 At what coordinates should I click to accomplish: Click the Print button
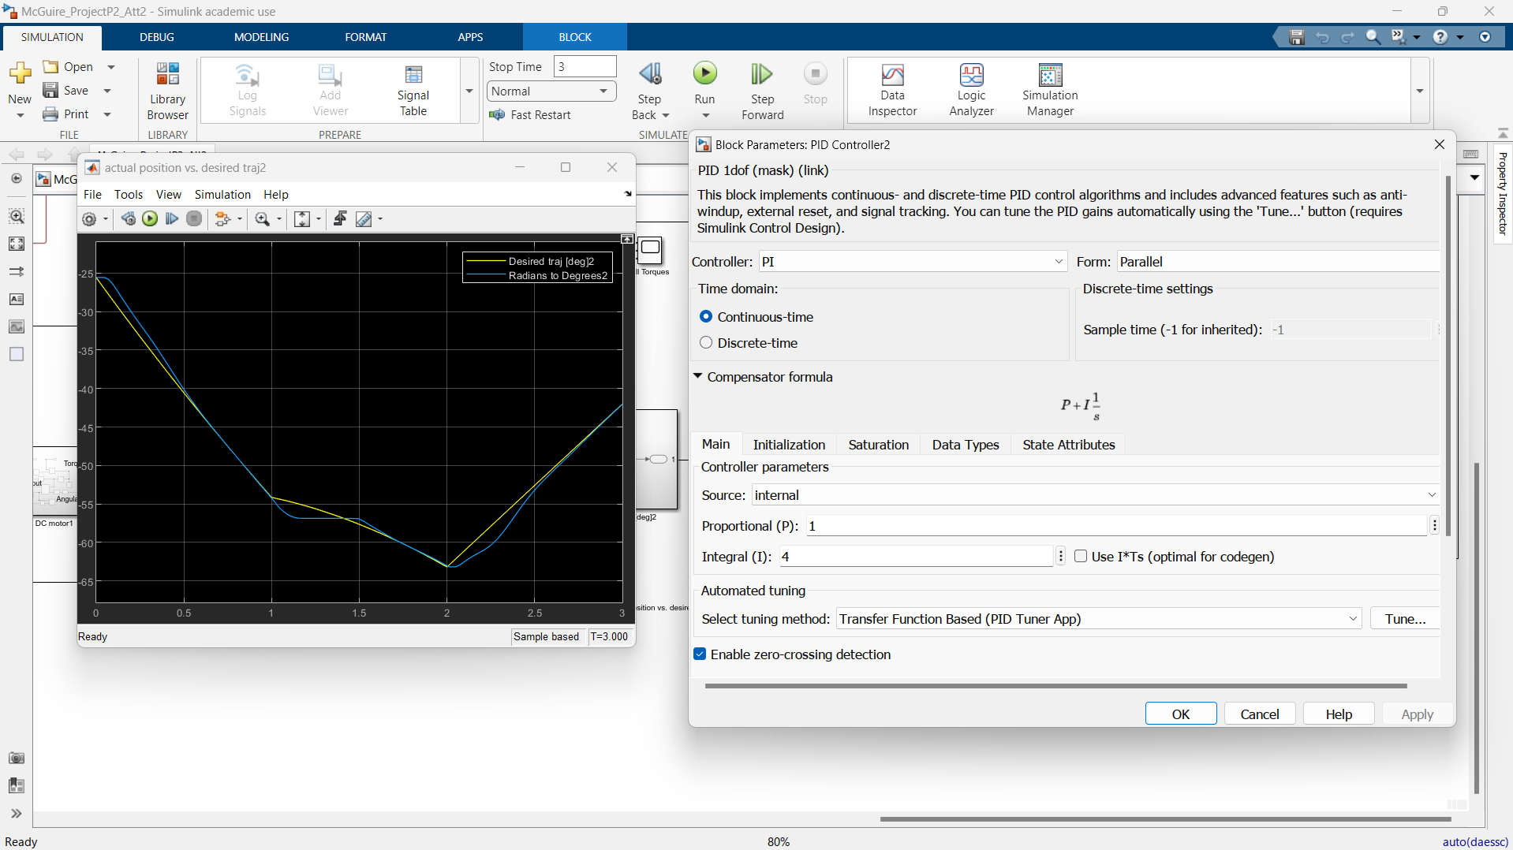click(x=66, y=114)
